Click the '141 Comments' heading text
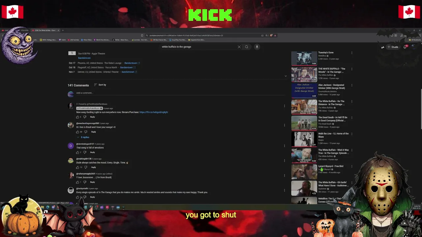Viewport: 422px width, 237px height. 78,85
